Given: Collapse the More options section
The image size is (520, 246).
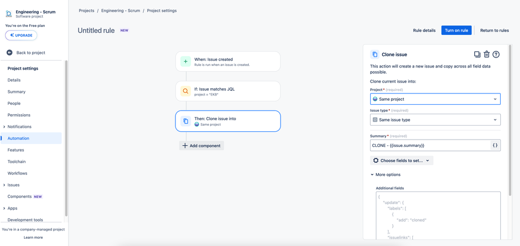Looking at the screenshot, I should coord(385,174).
